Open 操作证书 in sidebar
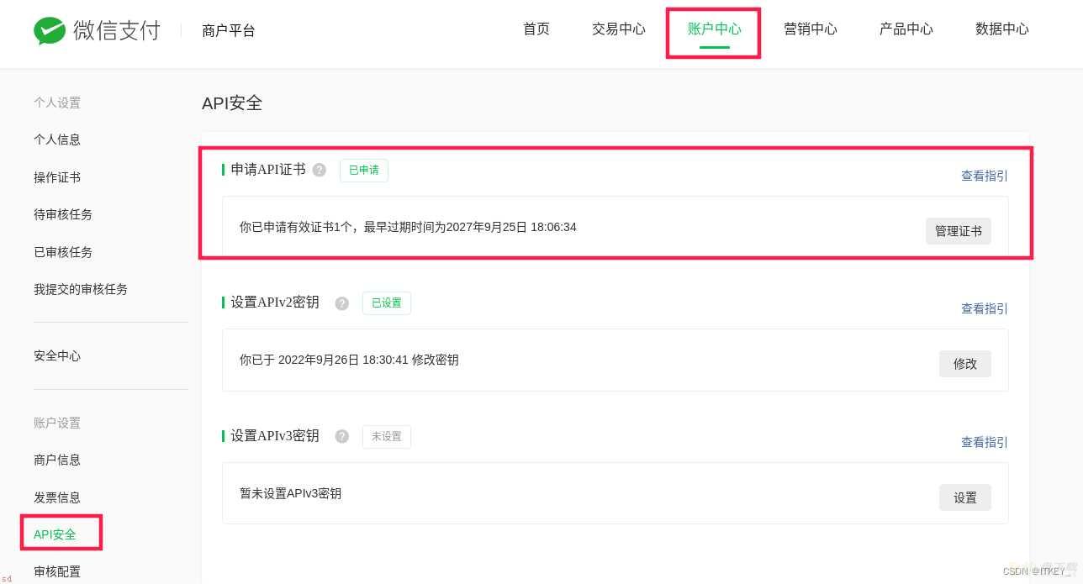The height and width of the screenshot is (584, 1083). point(57,177)
